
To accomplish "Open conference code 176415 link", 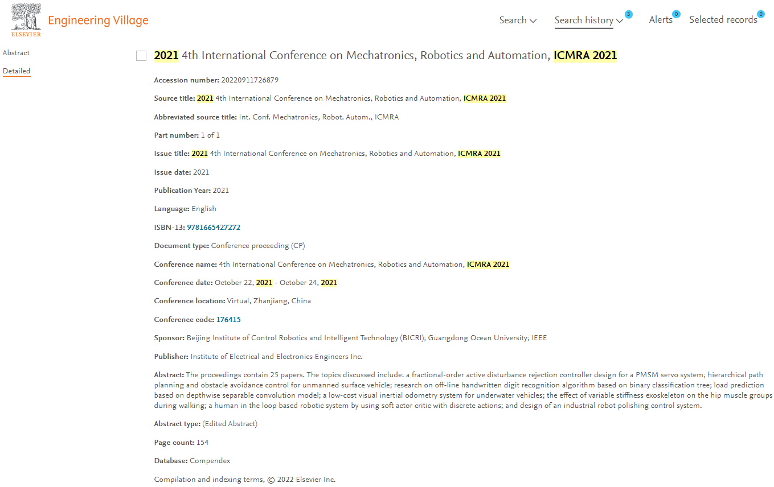I will coord(228,320).
